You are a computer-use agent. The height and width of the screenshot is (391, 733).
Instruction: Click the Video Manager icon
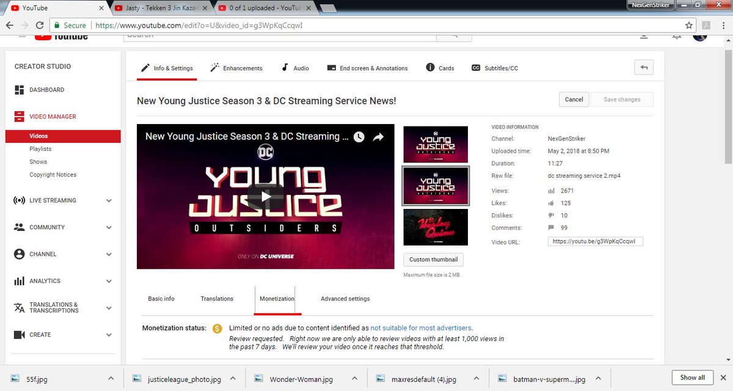coord(19,117)
